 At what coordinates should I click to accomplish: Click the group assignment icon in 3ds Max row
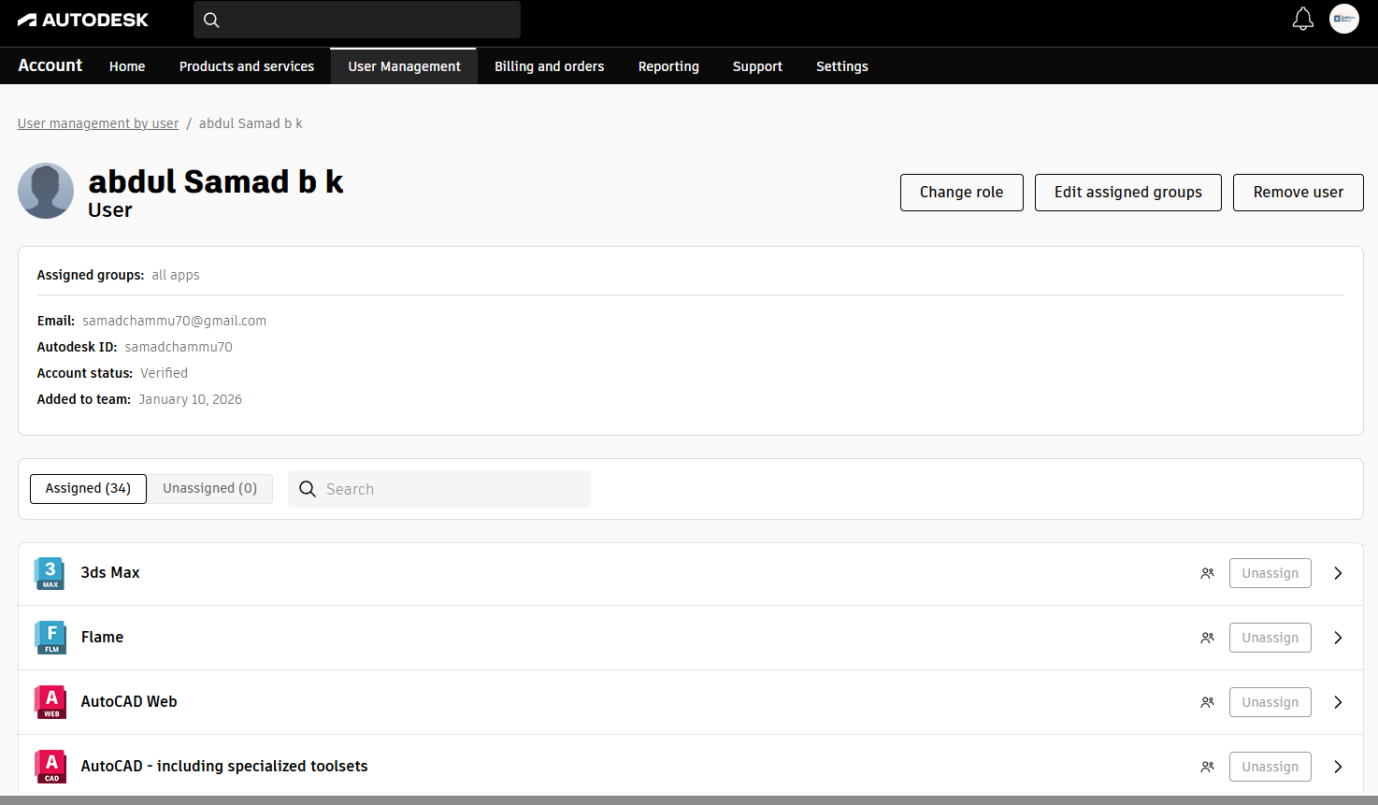click(1208, 573)
